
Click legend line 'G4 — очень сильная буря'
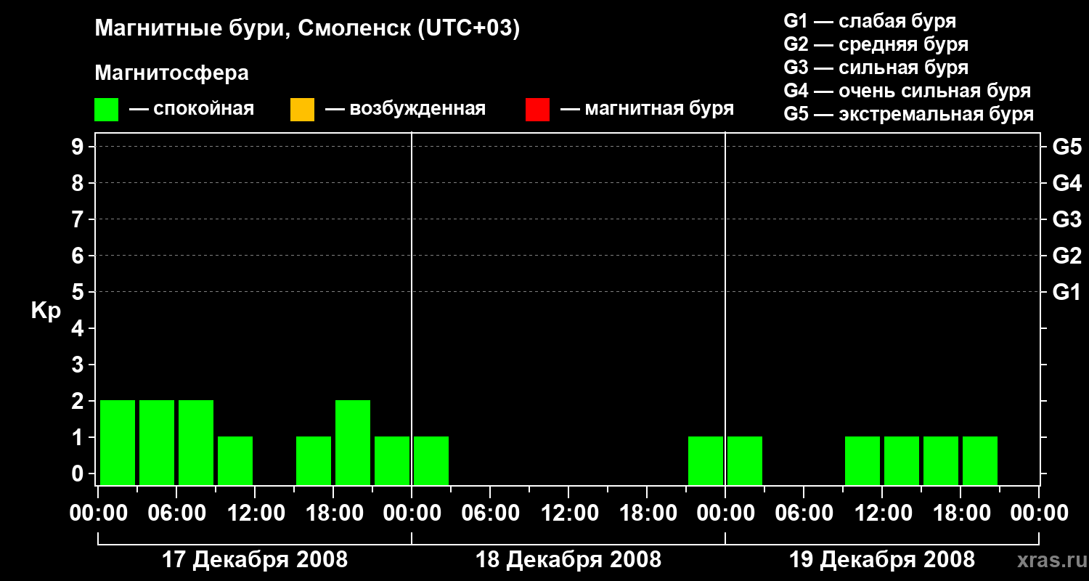click(907, 91)
